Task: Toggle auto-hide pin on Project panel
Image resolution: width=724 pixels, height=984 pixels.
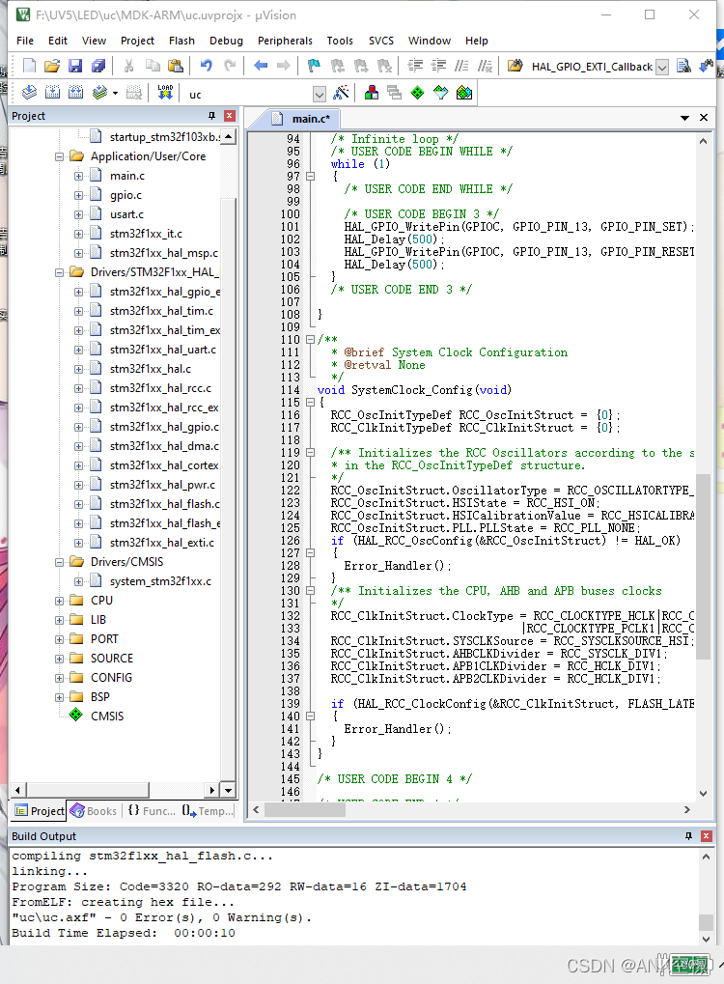Action: click(211, 116)
